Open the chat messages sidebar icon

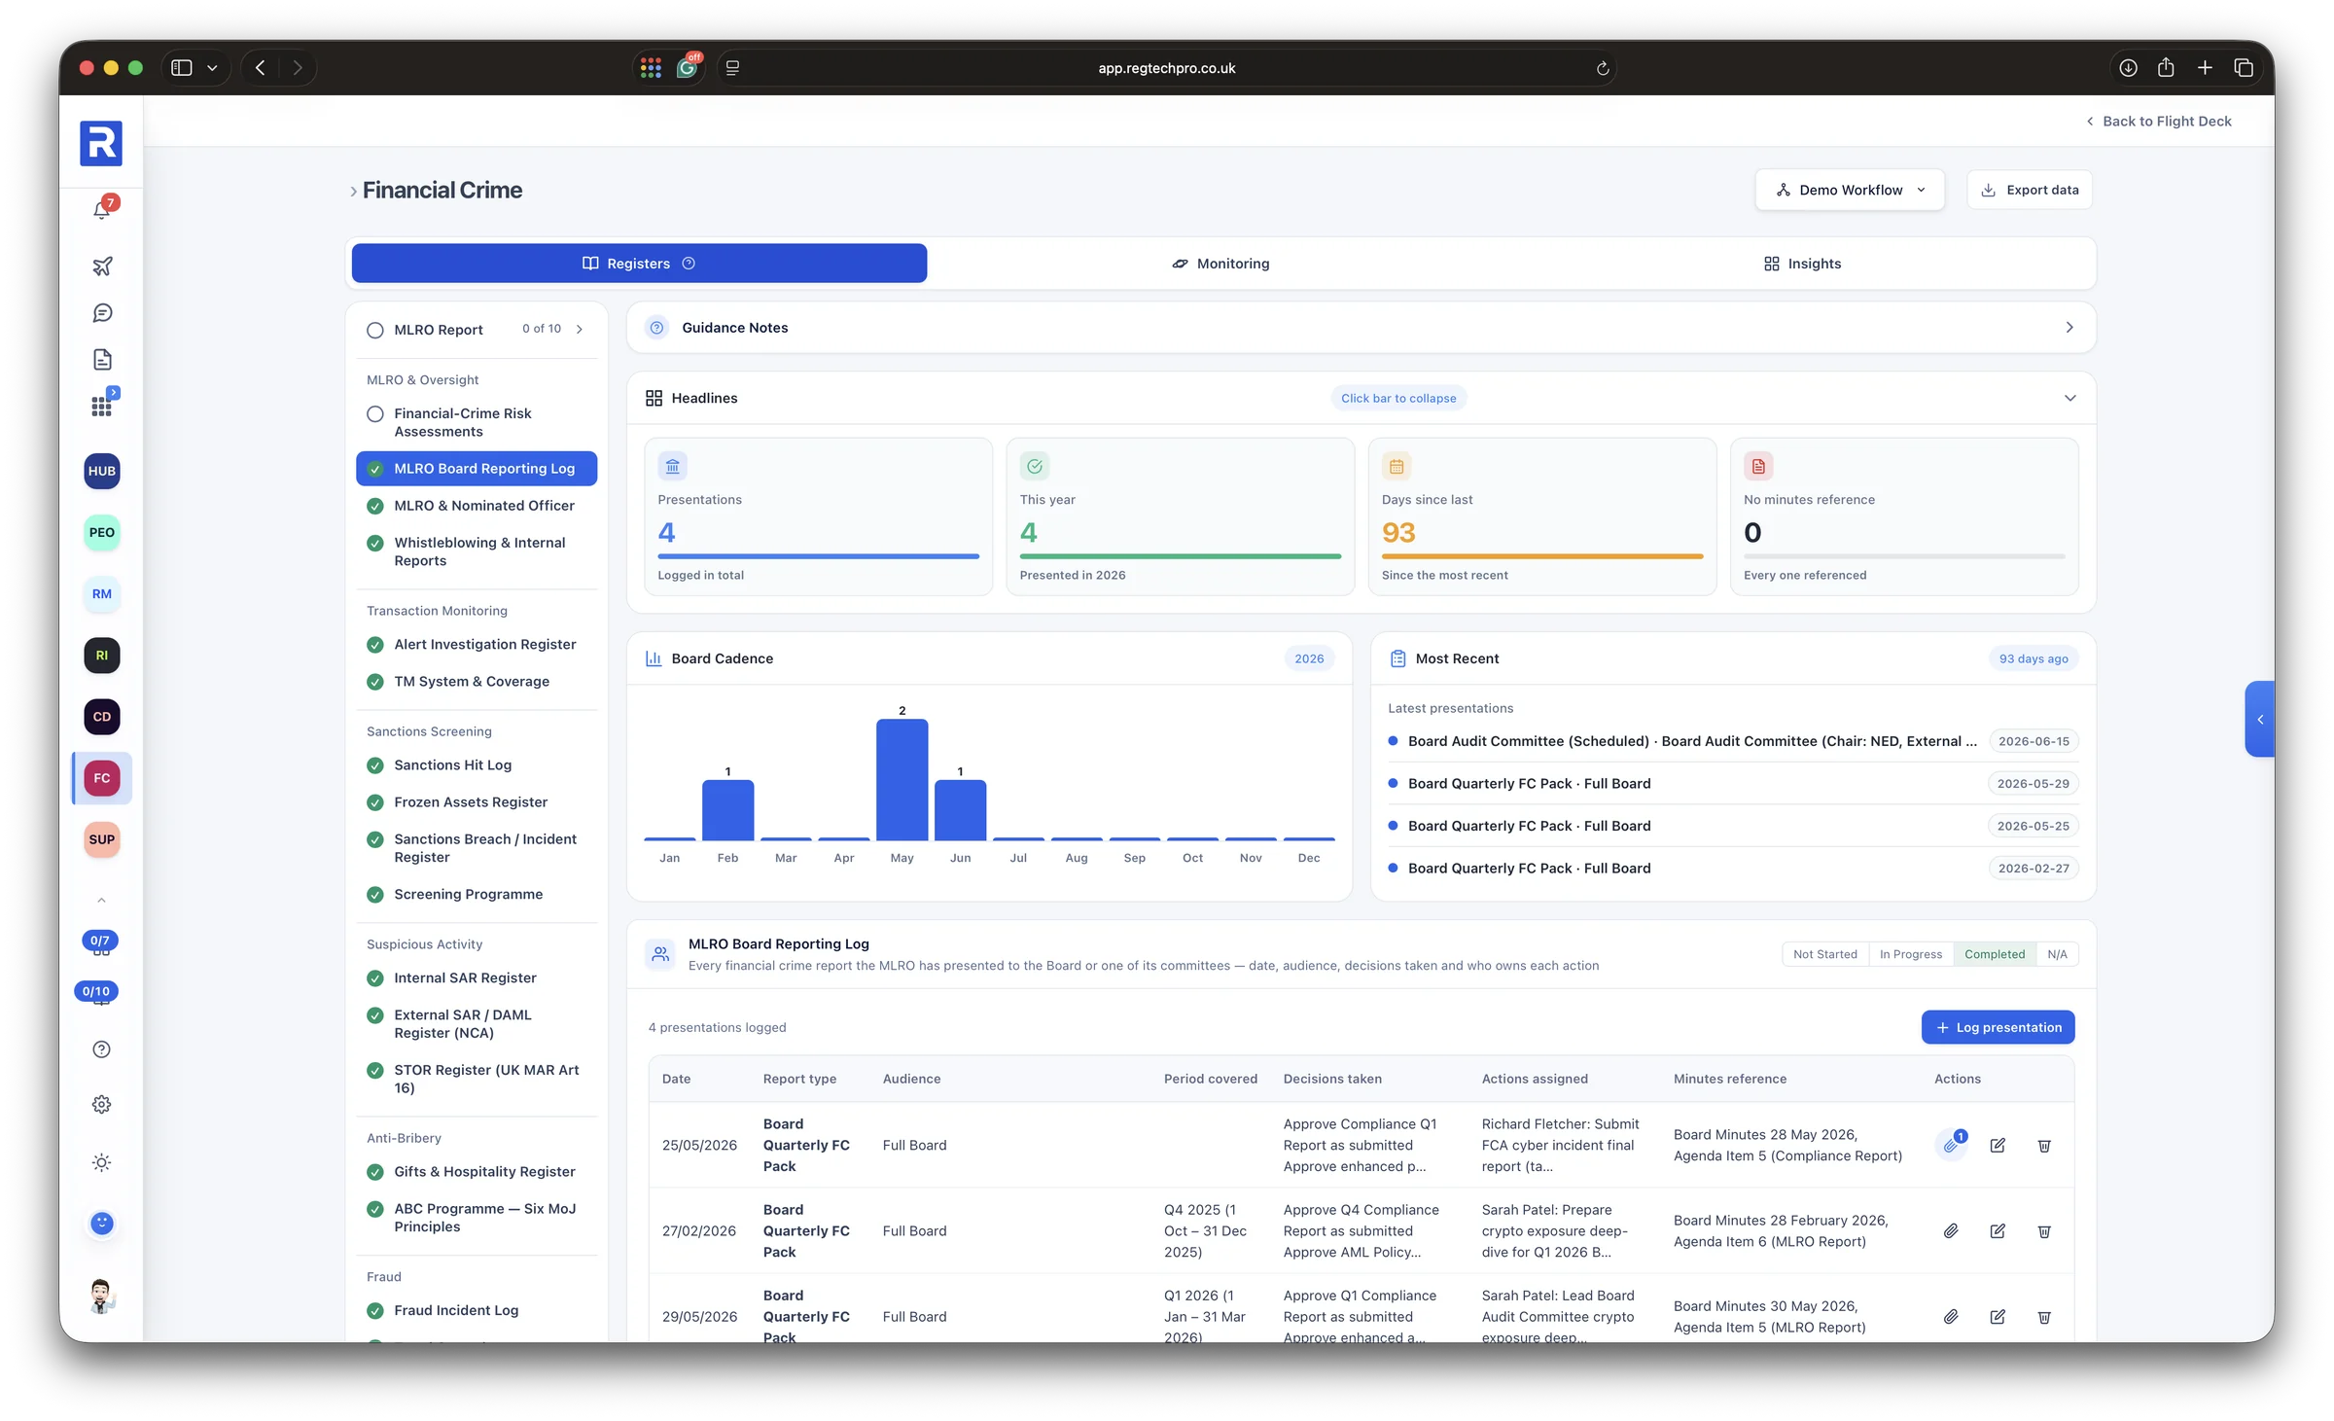pos(102,313)
